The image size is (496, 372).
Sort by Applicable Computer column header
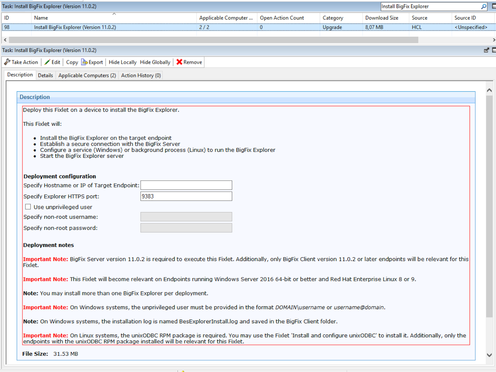227,18
